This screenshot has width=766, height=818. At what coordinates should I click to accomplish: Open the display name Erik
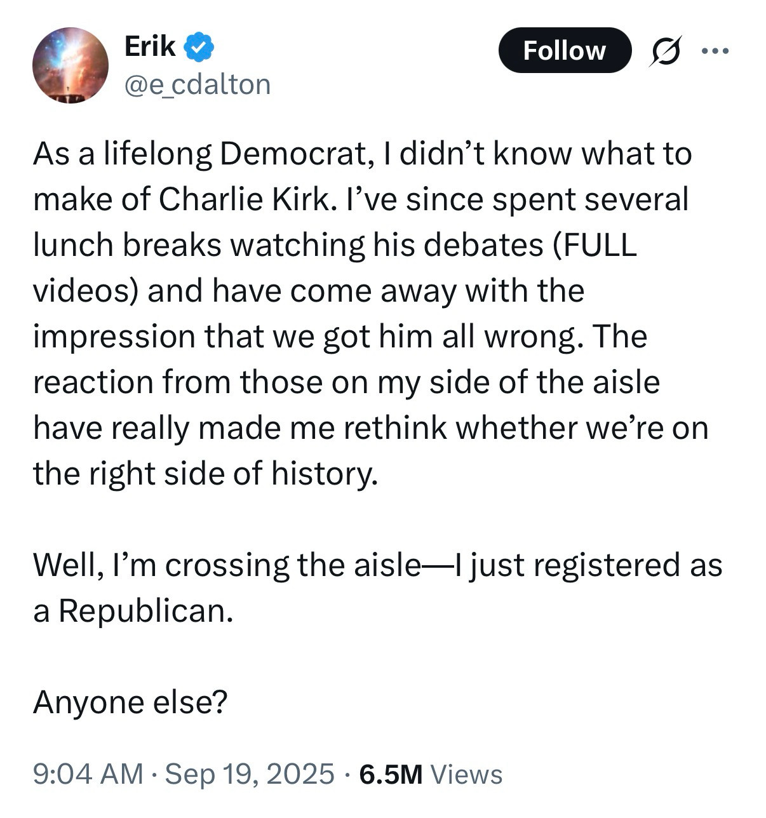150,46
